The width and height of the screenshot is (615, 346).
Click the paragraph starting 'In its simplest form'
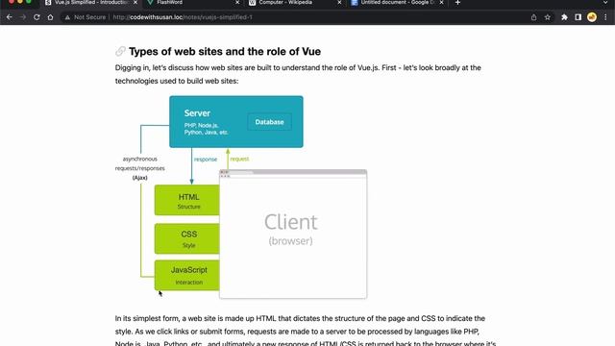point(306,332)
